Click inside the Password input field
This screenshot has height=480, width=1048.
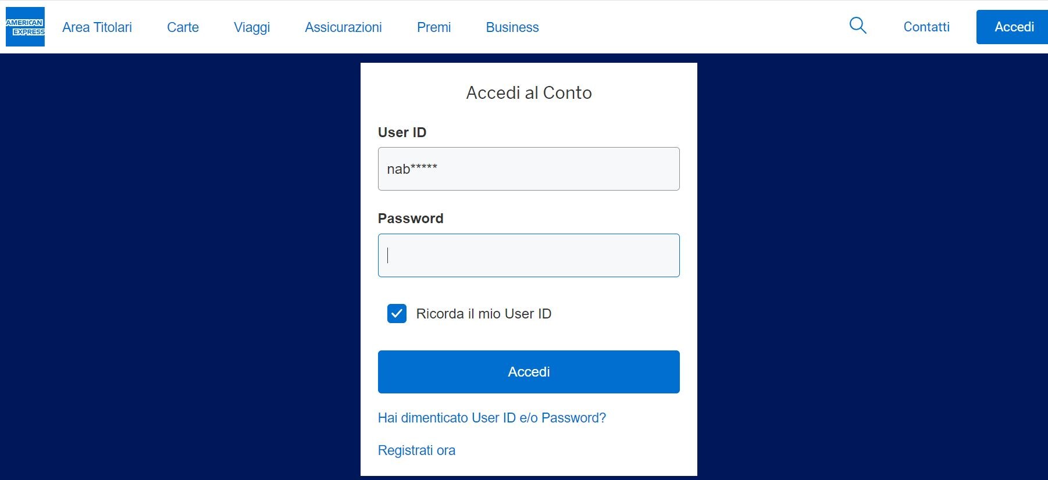[529, 255]
